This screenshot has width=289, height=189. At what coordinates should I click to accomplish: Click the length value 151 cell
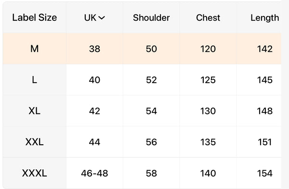265,142
